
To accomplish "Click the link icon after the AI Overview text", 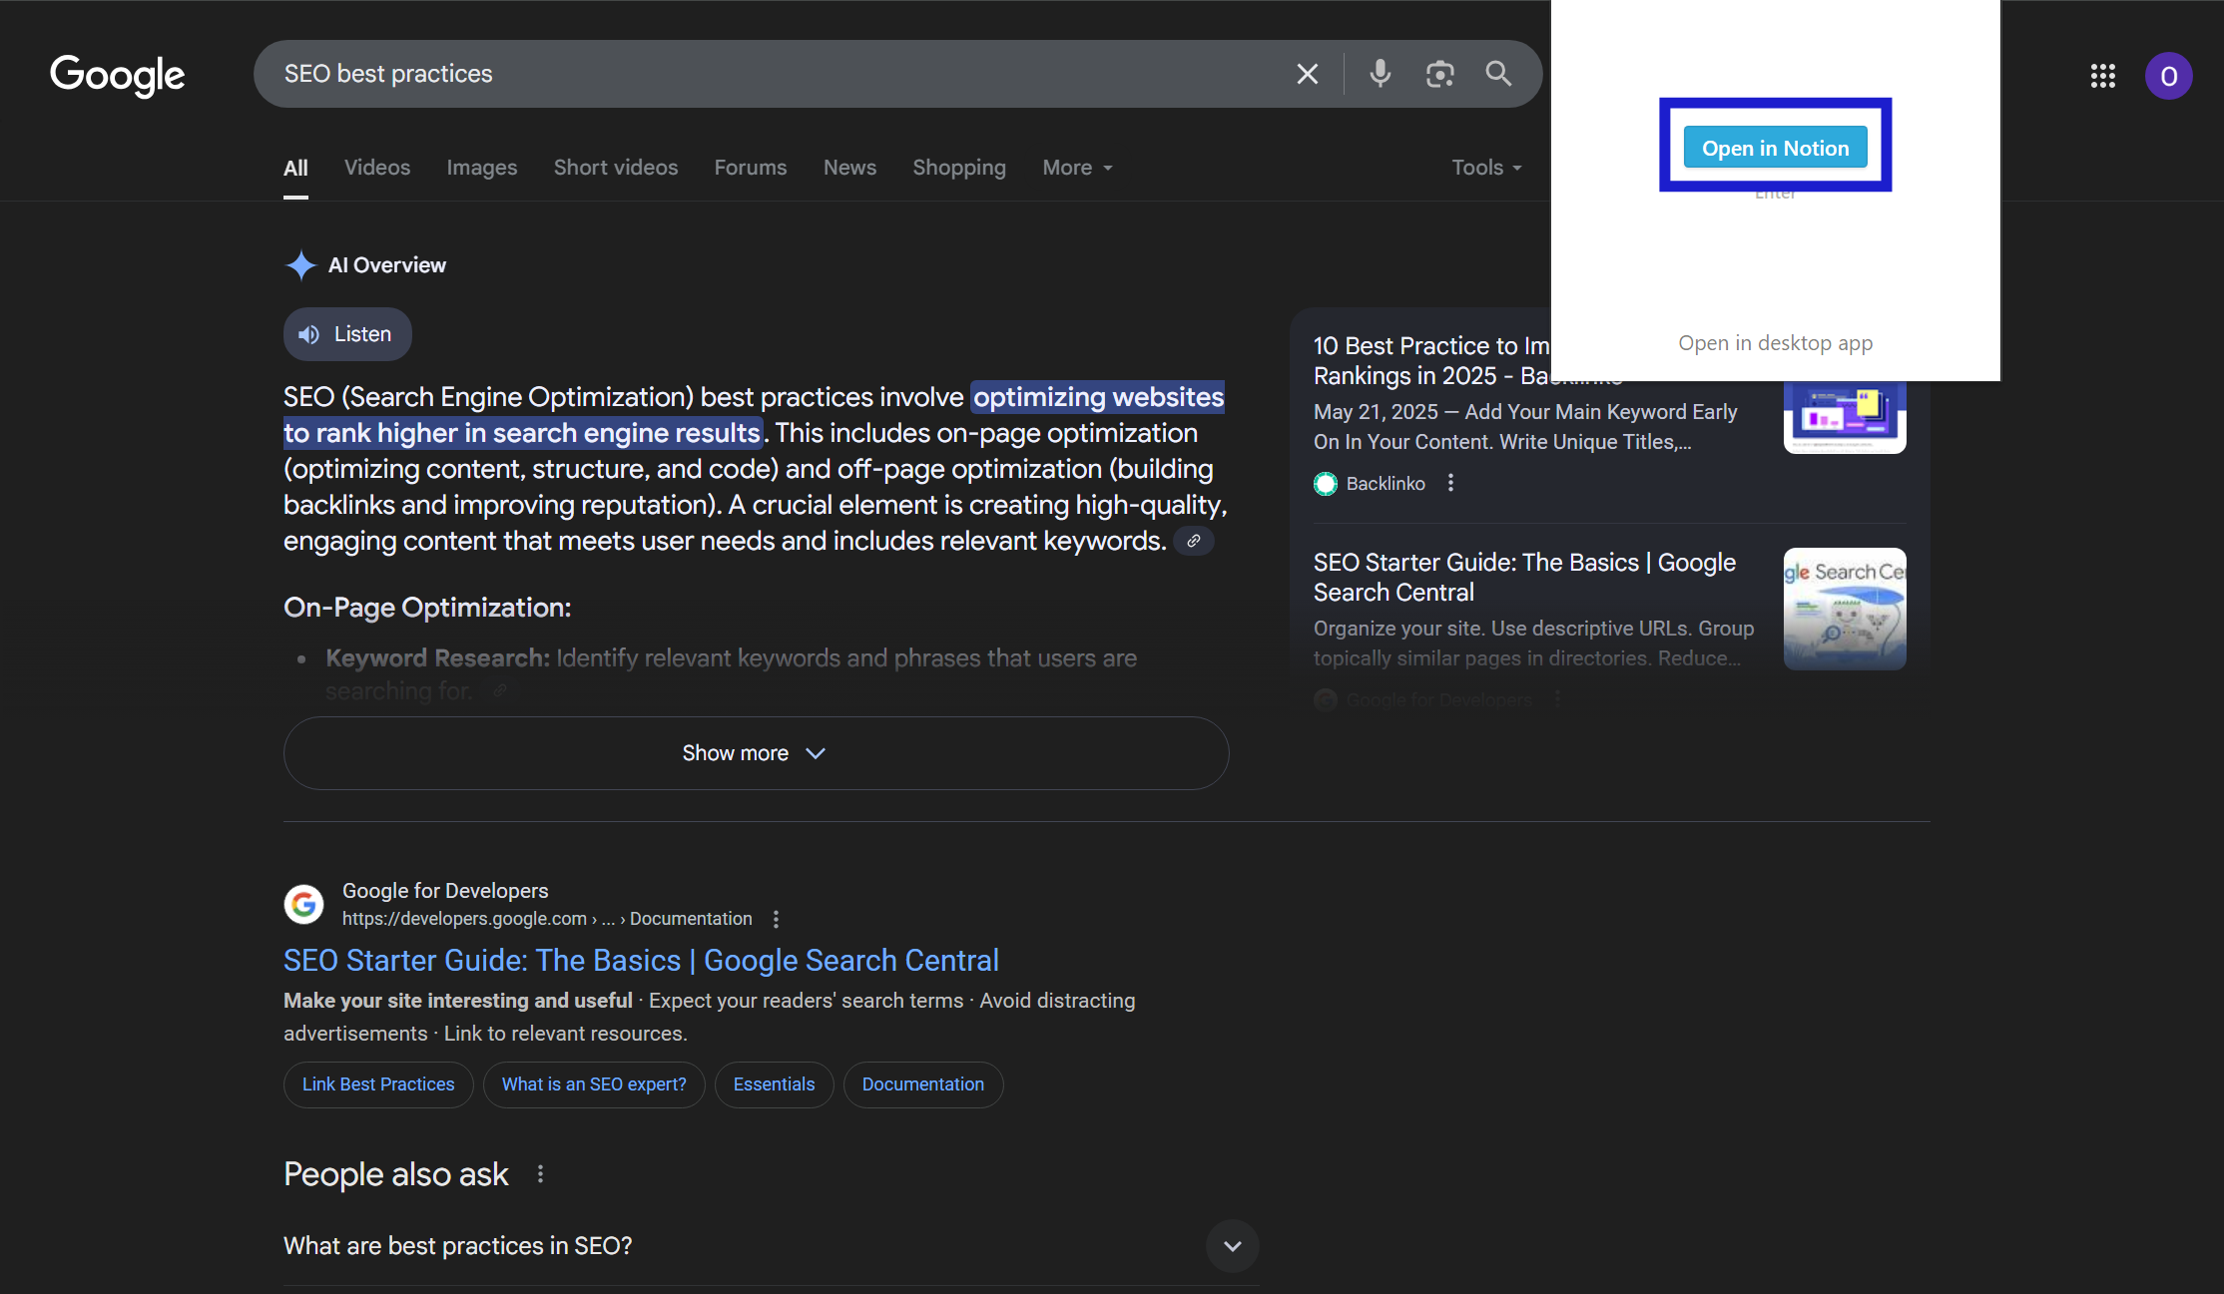I will [1193, 540].
